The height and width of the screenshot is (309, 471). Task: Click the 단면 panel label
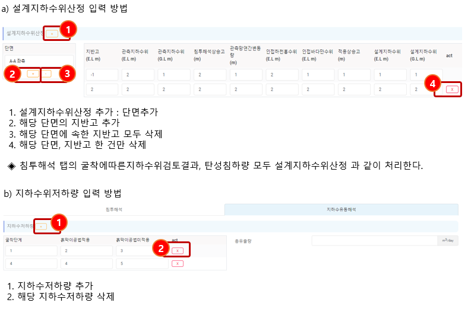point(9,48)
